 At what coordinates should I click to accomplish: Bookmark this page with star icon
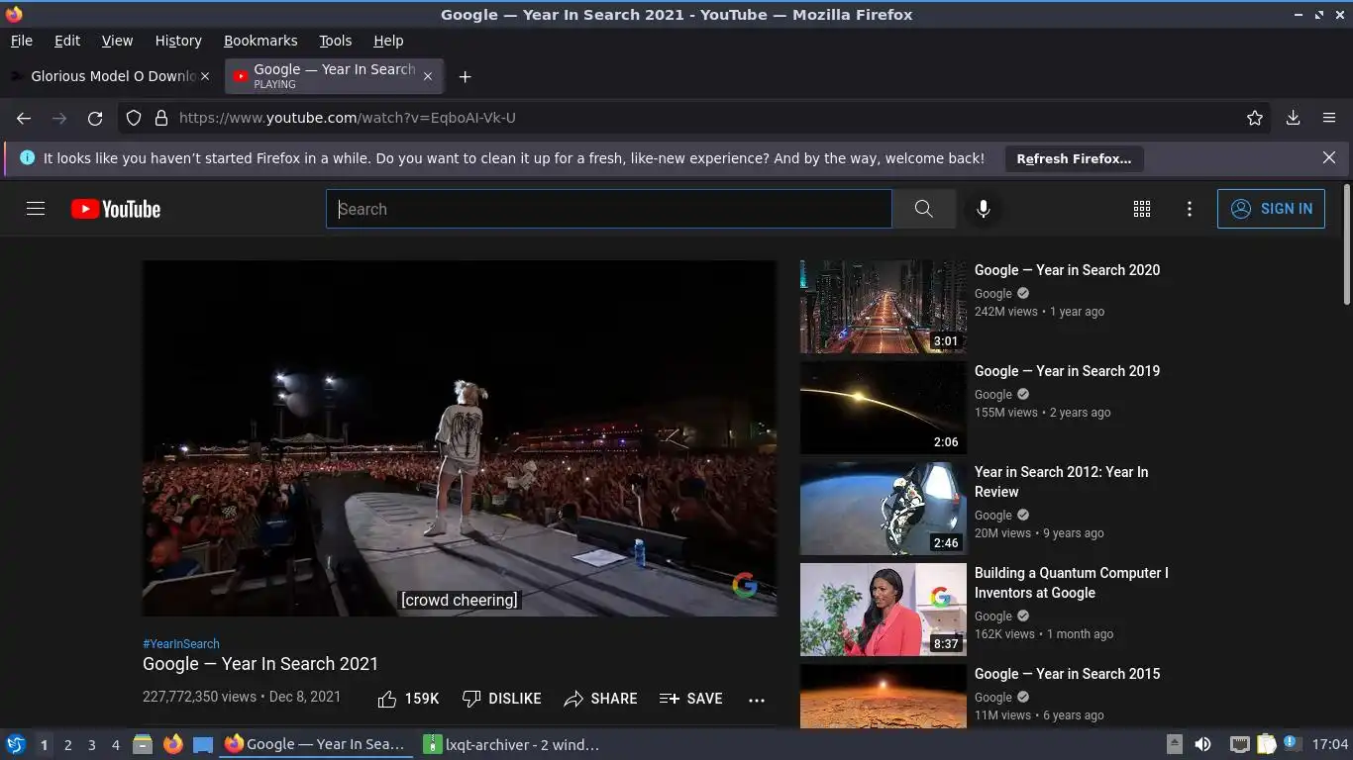tap(1255, 118)
